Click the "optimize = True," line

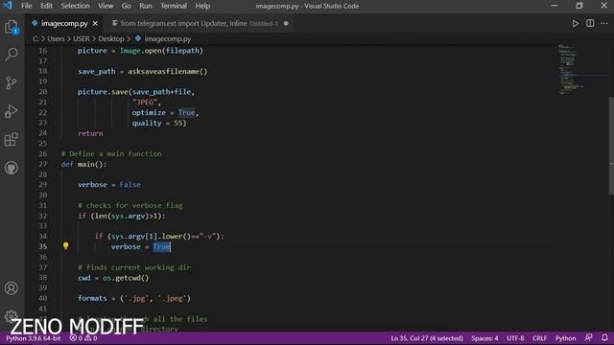click(165, 113)
